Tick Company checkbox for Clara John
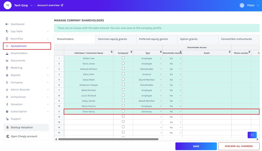The height and width of the screenshot is (151, 262). 123,74
